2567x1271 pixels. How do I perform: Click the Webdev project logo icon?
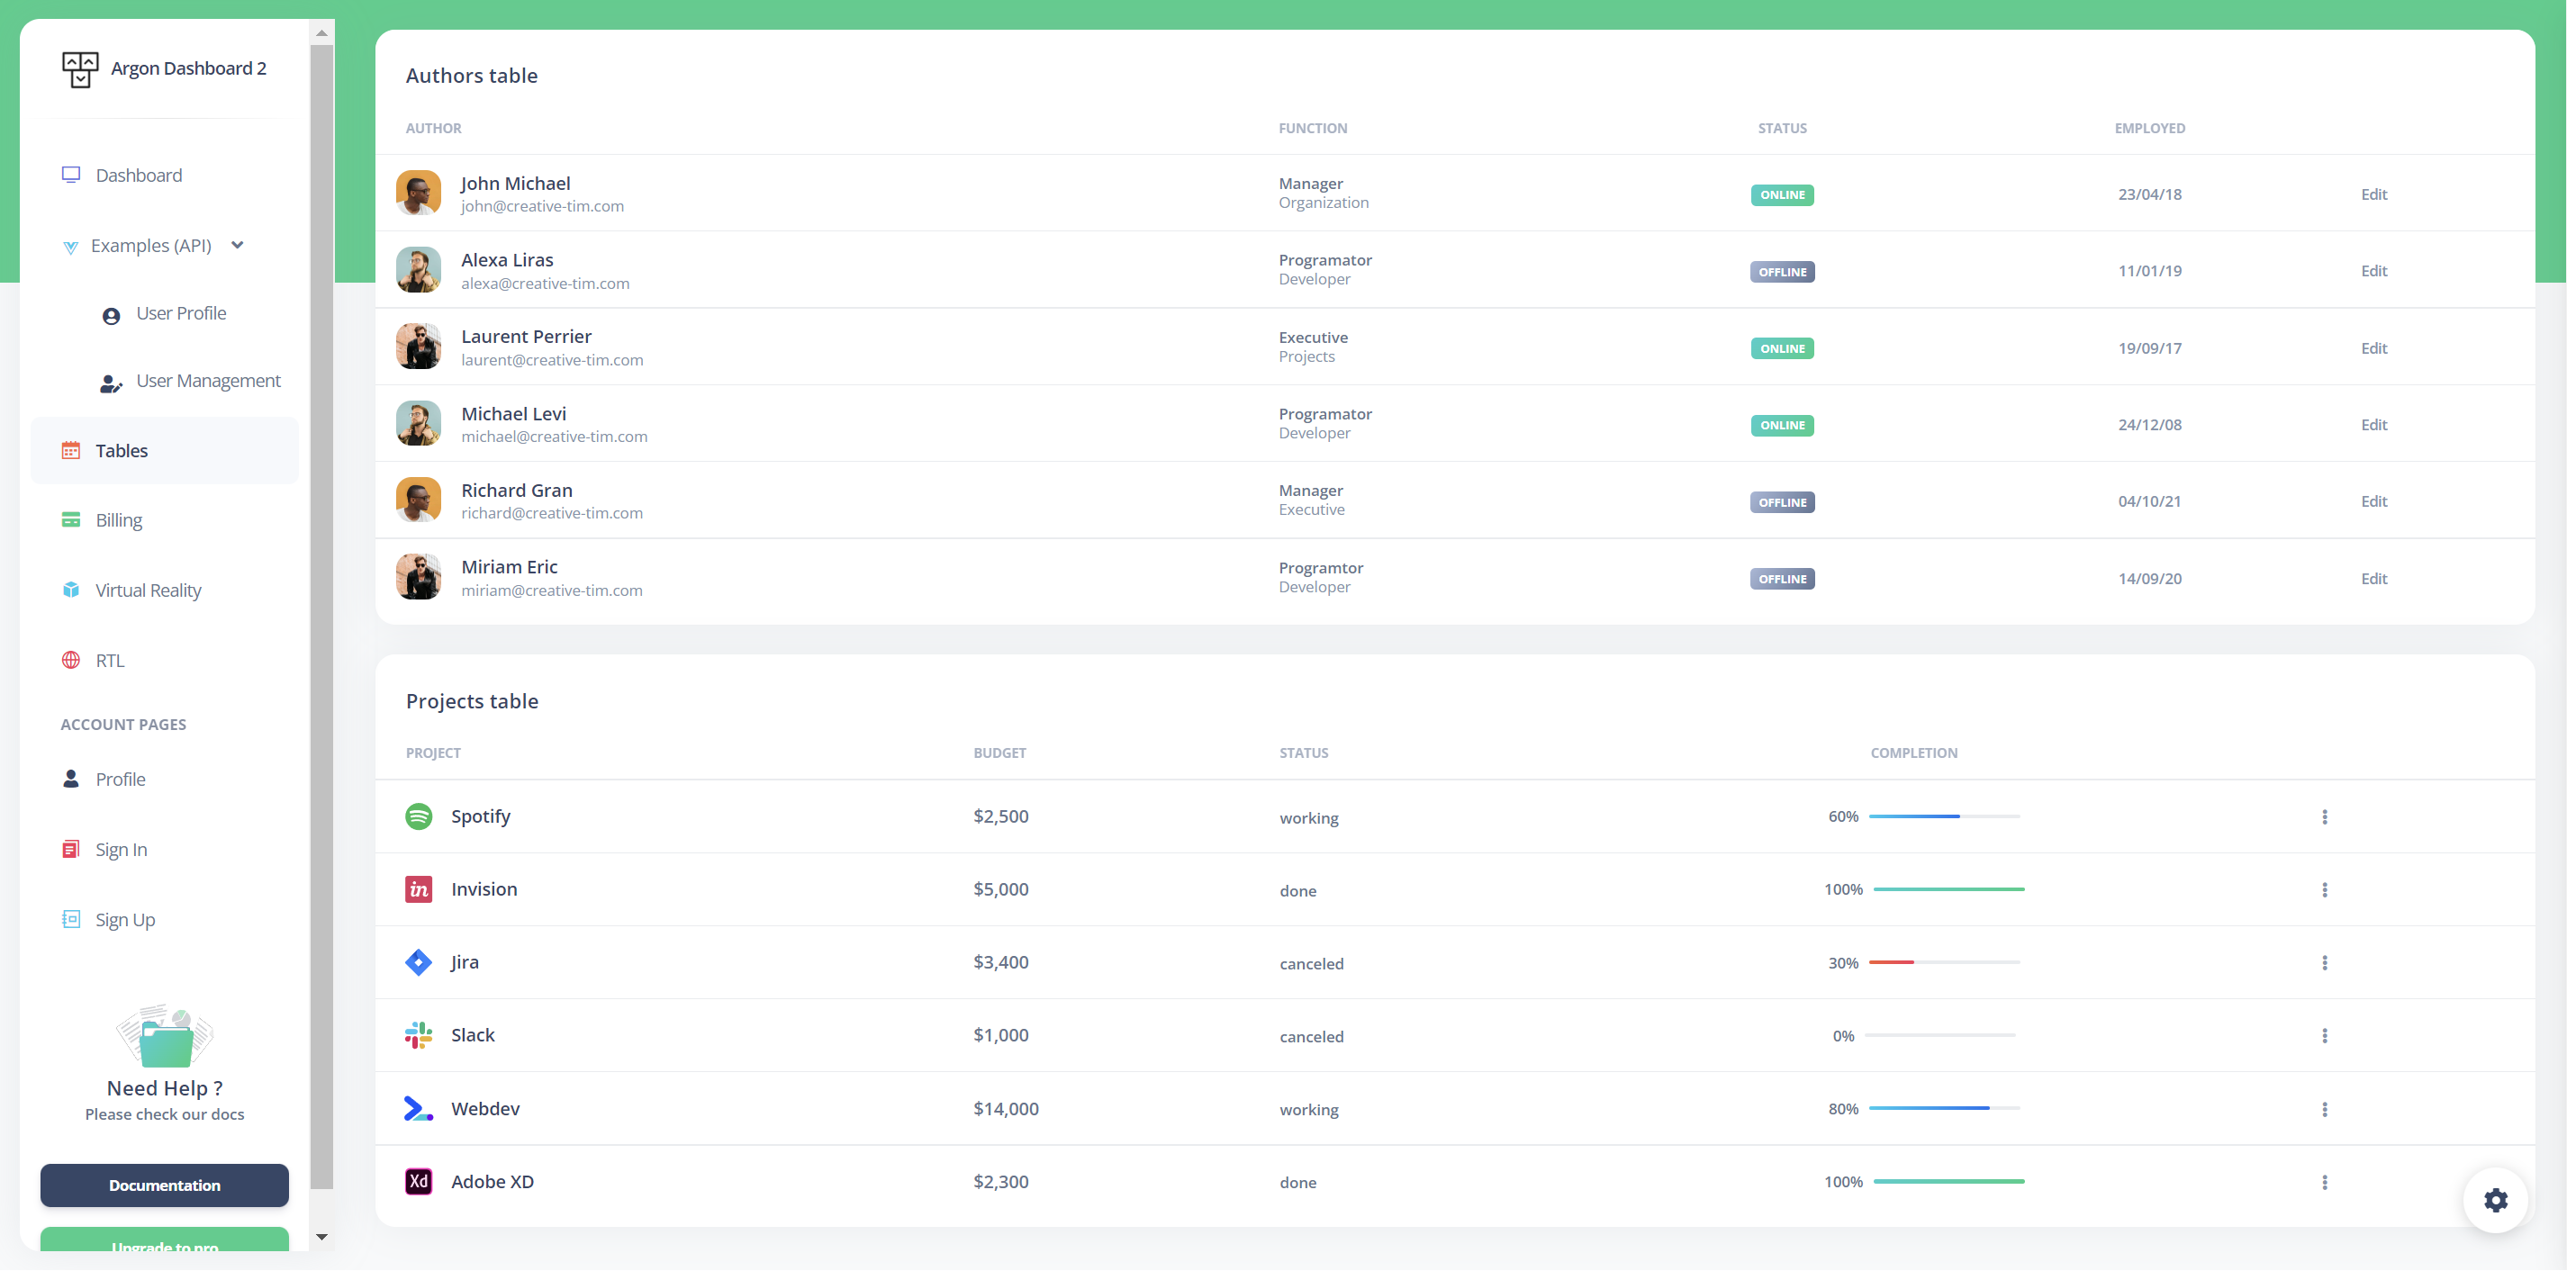click(x=419, y=1108)
